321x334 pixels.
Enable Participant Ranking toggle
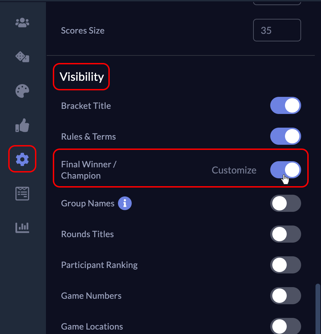point(285,265)
